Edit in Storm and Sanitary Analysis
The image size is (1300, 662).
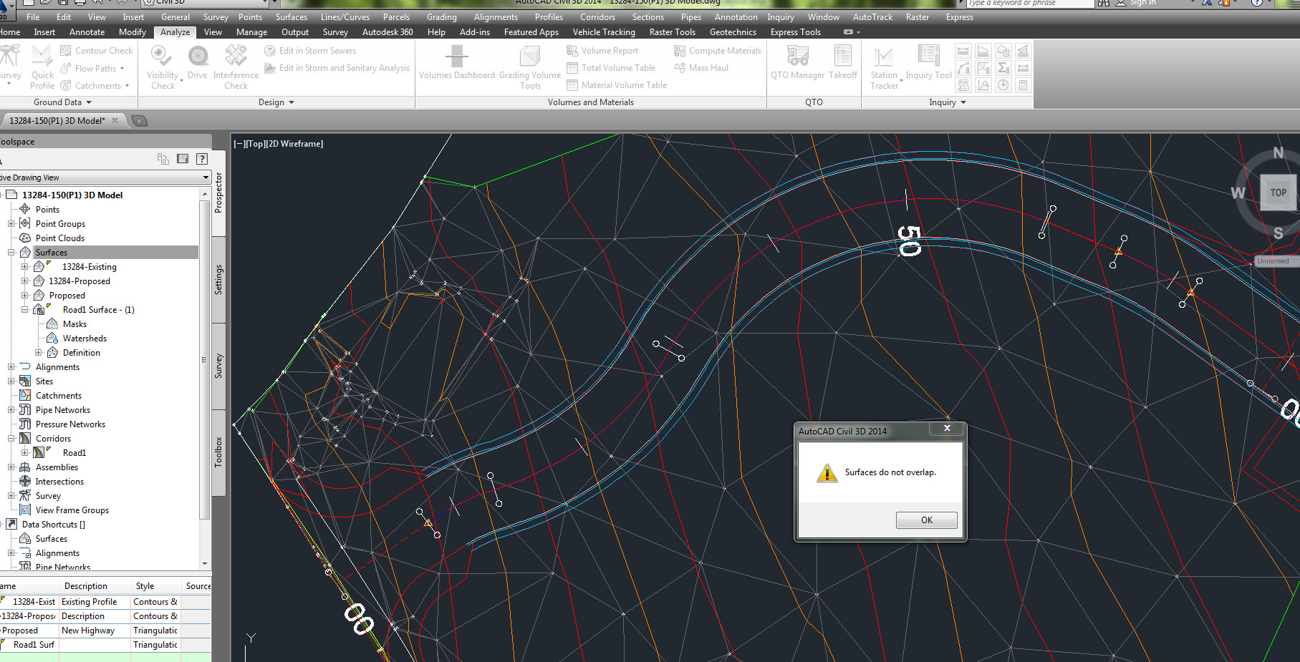click(337, 68)
